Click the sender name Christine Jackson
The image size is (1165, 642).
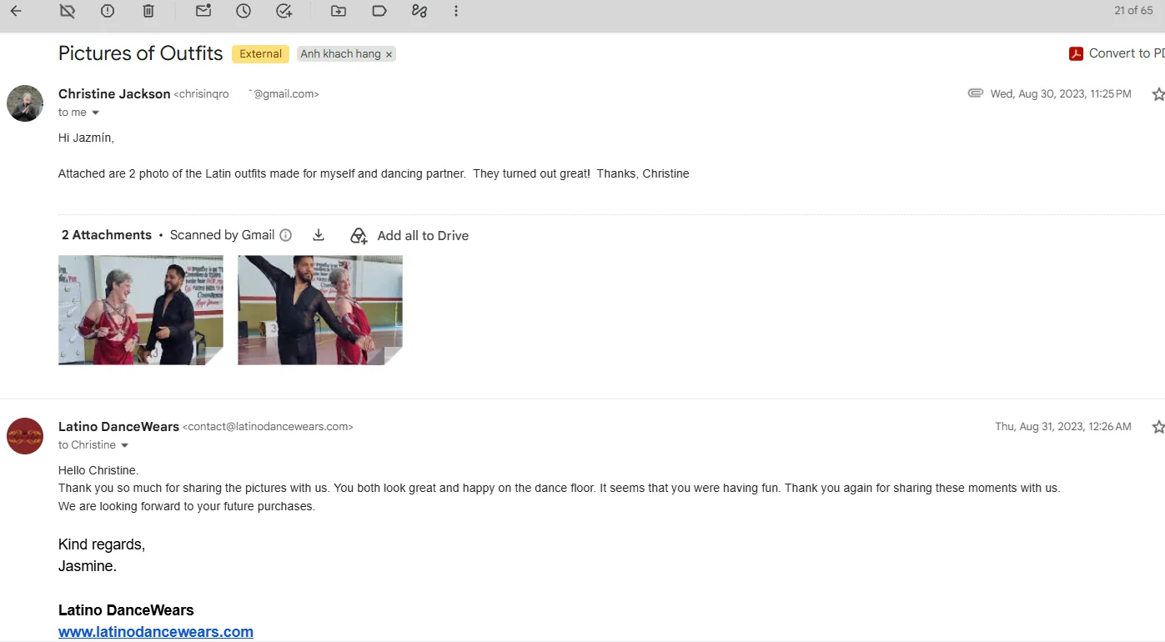(114, 94)
